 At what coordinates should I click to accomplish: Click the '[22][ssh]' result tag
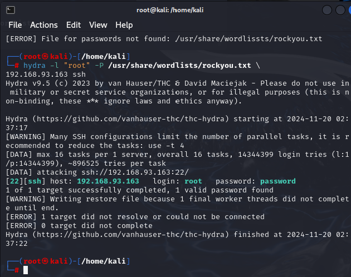point(26,181)
